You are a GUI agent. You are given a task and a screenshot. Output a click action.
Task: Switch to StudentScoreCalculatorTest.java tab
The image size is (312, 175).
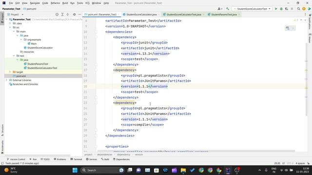coord(184,15)
